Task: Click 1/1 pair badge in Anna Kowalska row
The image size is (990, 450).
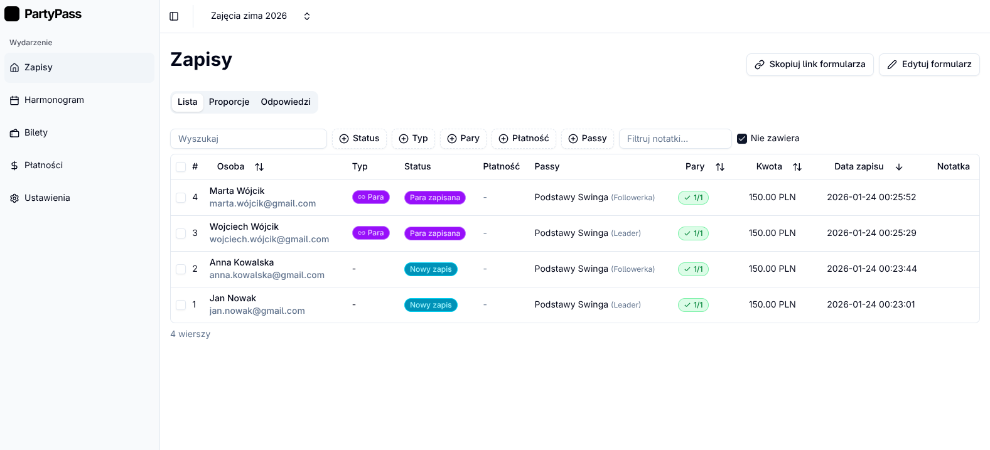Action: pos(693,269)
